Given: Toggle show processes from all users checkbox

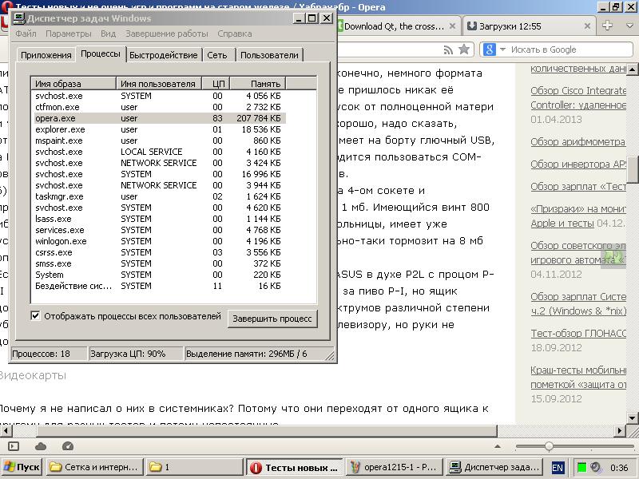Looking at the screenshot, I should click(35, 315).
